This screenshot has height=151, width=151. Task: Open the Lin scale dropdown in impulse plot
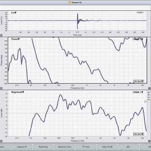14,13
